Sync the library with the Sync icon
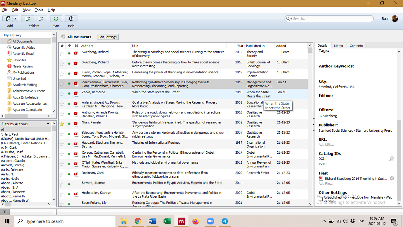The height and width of the screenshot is (227, 403). tap(56, 18)
